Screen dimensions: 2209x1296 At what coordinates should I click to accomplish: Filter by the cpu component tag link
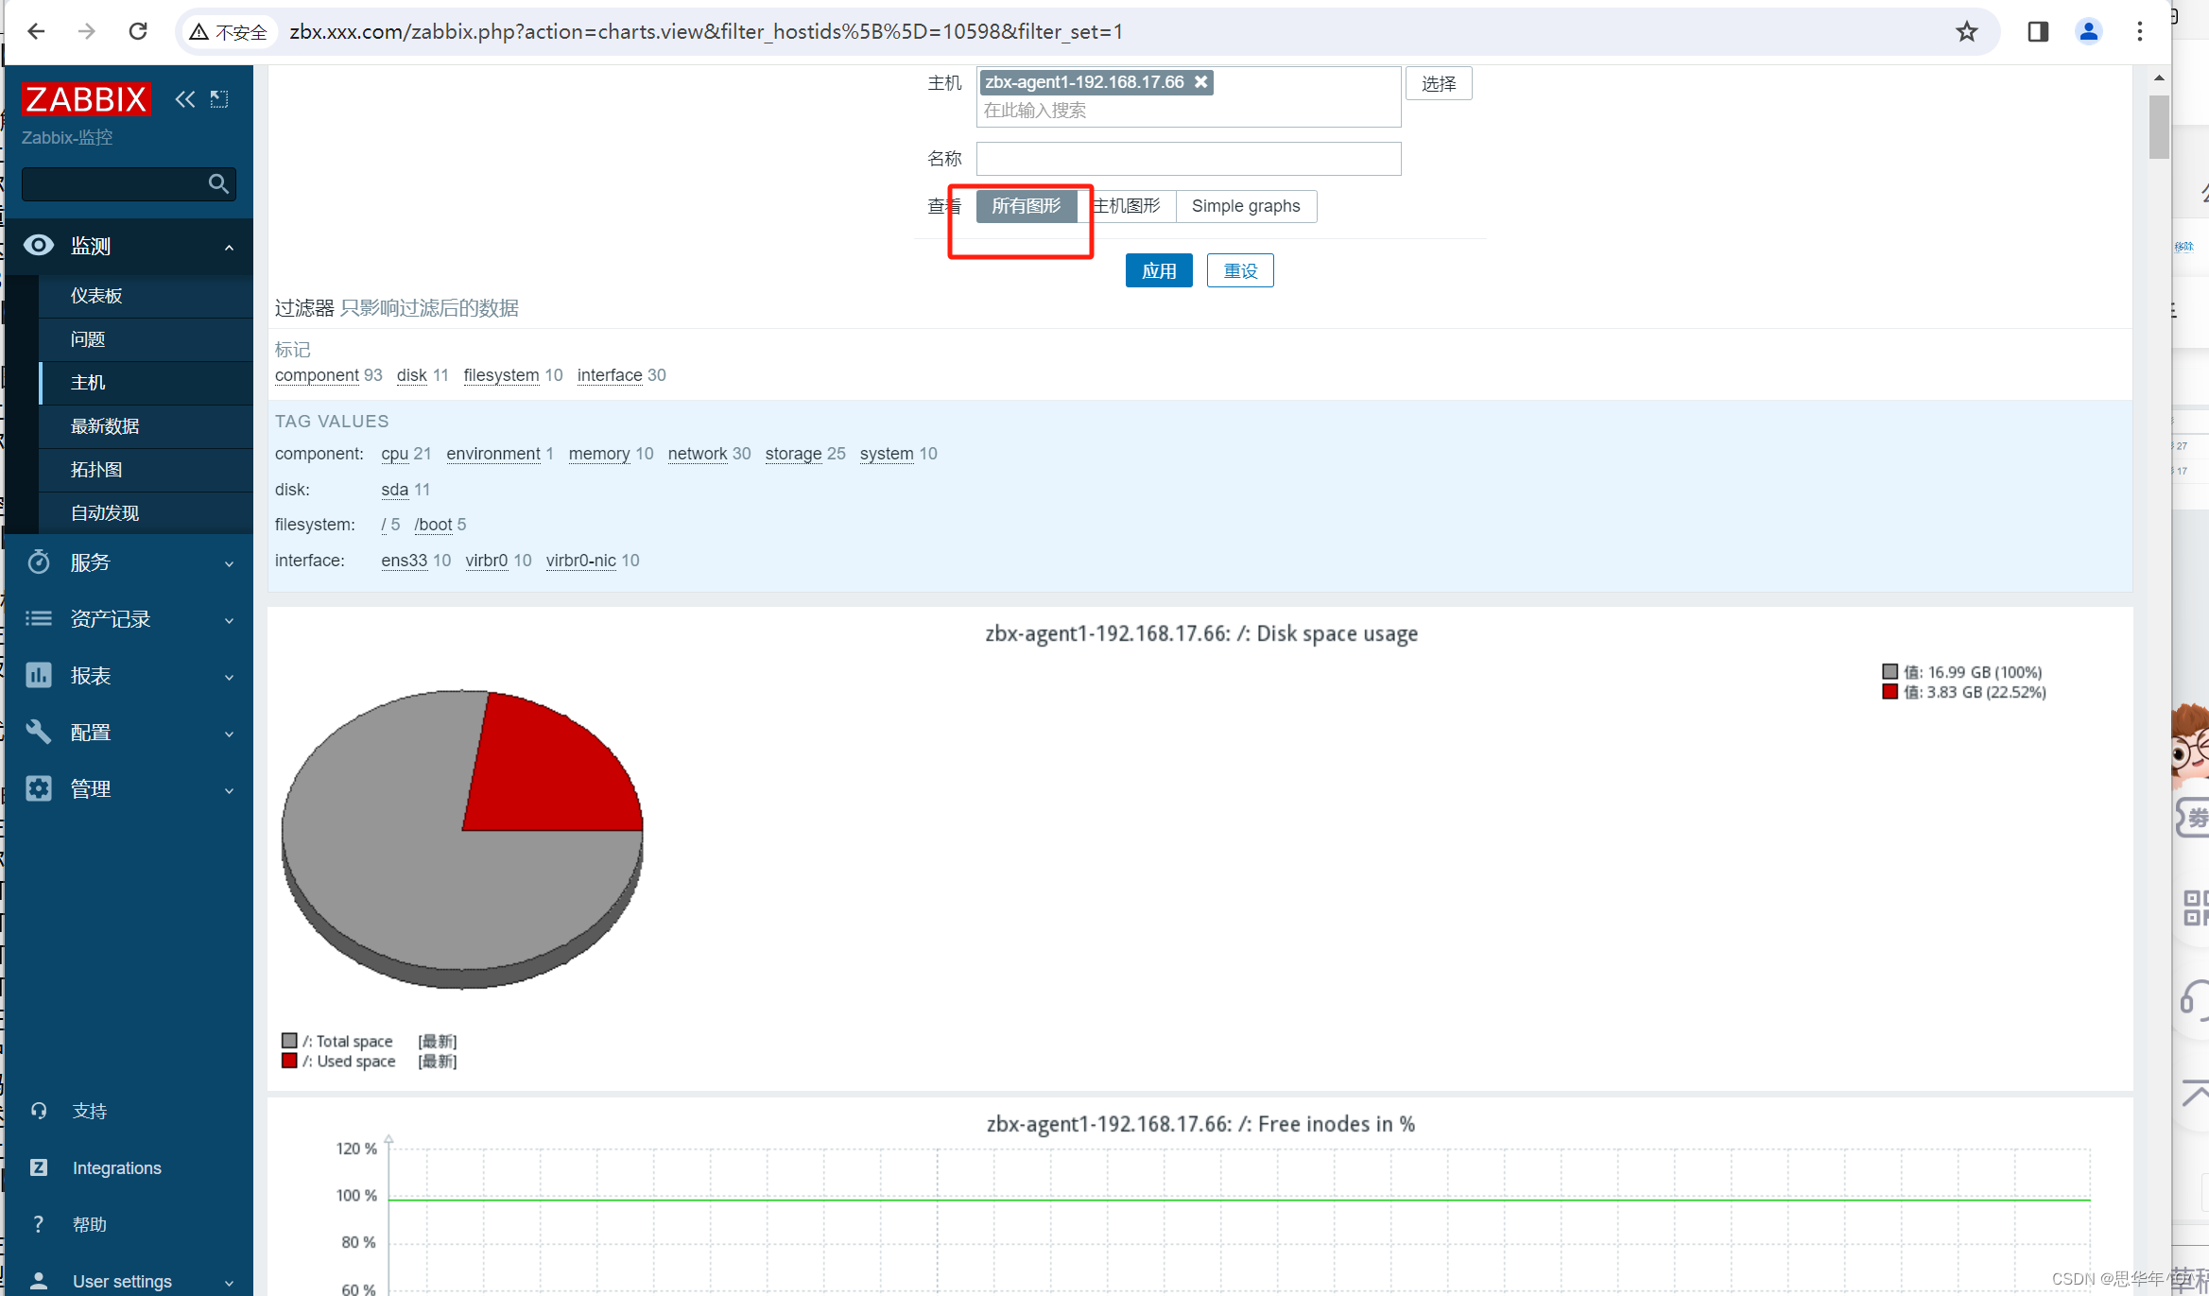coord(394,454)
